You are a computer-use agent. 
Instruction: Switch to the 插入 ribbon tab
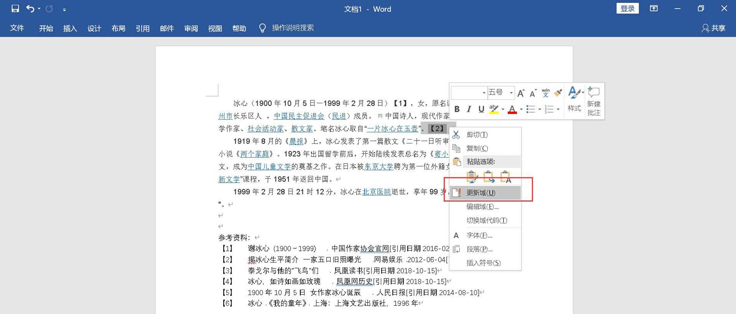click(70, 28)
